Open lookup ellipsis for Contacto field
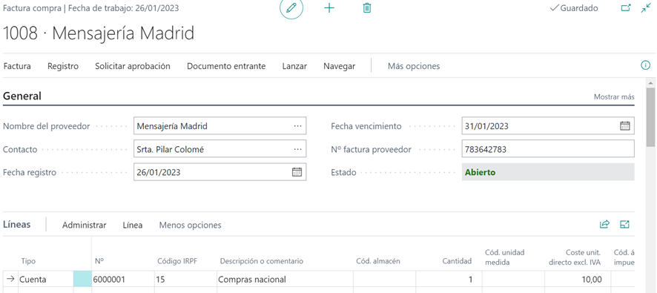 click(297, 149)
